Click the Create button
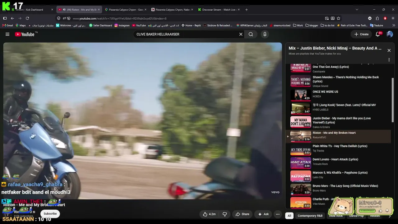Image resolution: width=398 pixels, height=224 pixels. [361, 34]
